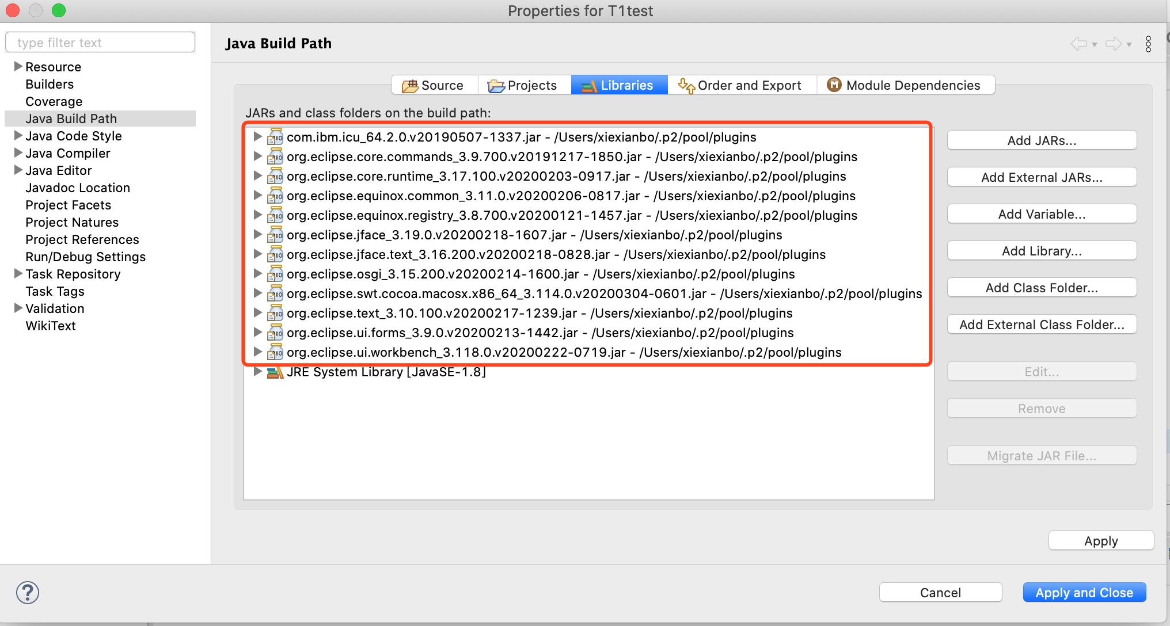Click the help question mark icon
Screen dimensions: 1170x626
click(x=27, y=592)
